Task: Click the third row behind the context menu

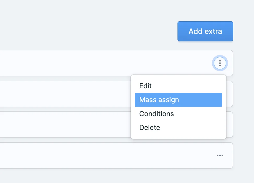Action: coord(66,125)
